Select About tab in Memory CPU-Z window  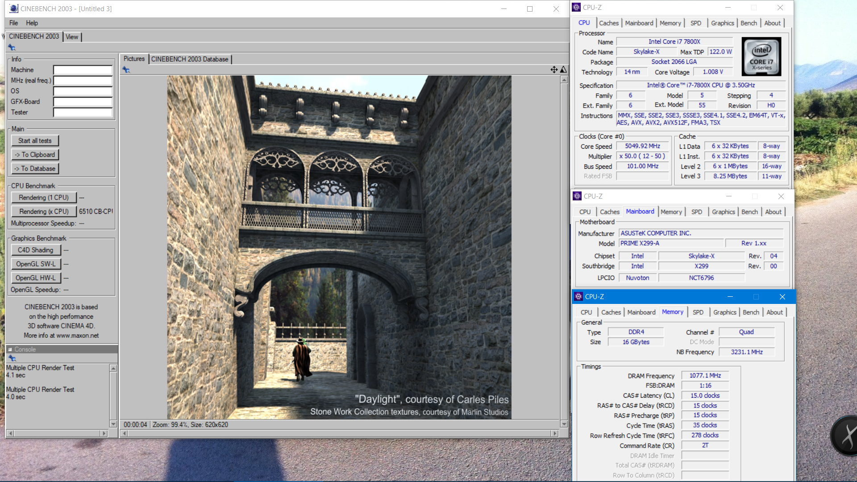[x=774, y=312]
